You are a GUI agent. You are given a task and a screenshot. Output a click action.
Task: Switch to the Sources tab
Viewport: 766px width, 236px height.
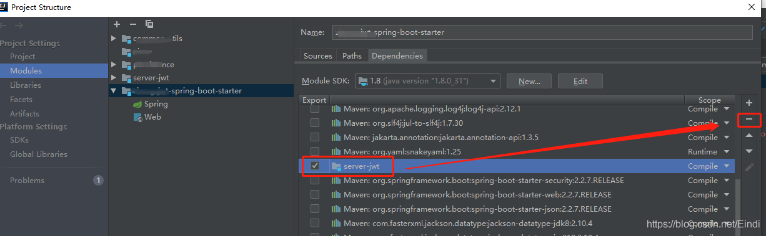318,56
